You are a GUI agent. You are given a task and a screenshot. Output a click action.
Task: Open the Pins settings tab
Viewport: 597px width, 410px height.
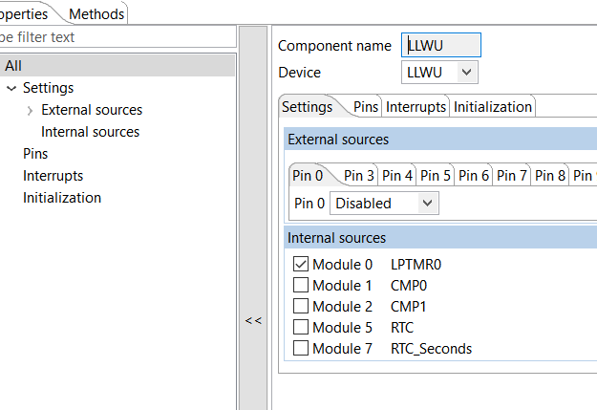(366, 107)
